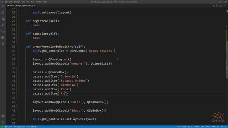The image size is (228, 128).
Task: Click 'self.gbx_controles.setLayout(layout)' on line 50
Action: click(x=64, y=119)
